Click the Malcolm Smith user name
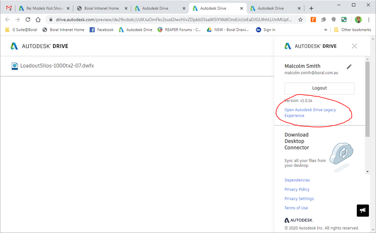This screenshot has width=376, height=233. point(302,66)
